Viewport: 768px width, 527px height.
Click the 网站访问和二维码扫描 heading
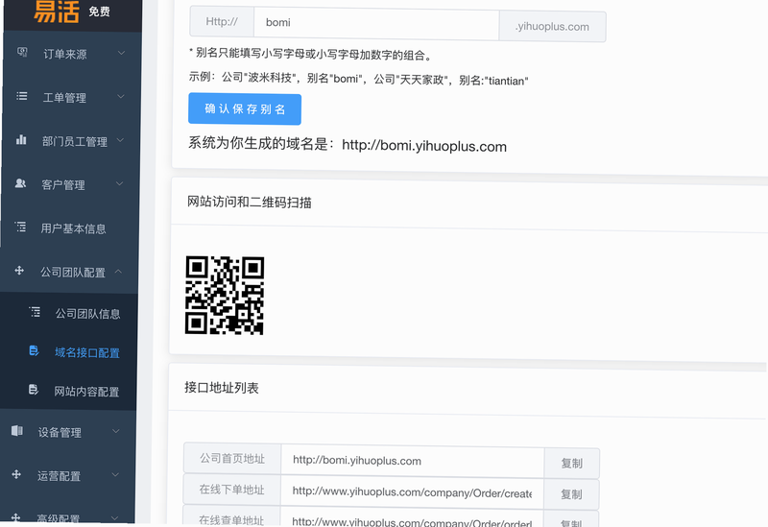[x=250, y=202]
